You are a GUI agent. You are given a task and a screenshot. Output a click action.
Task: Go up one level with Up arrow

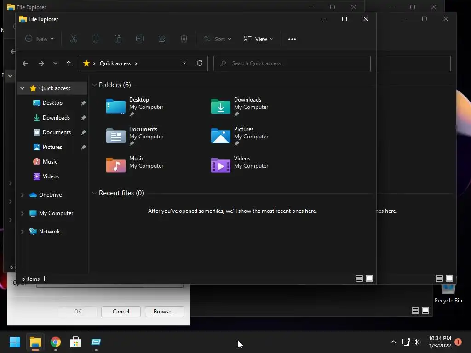[69, 63]
